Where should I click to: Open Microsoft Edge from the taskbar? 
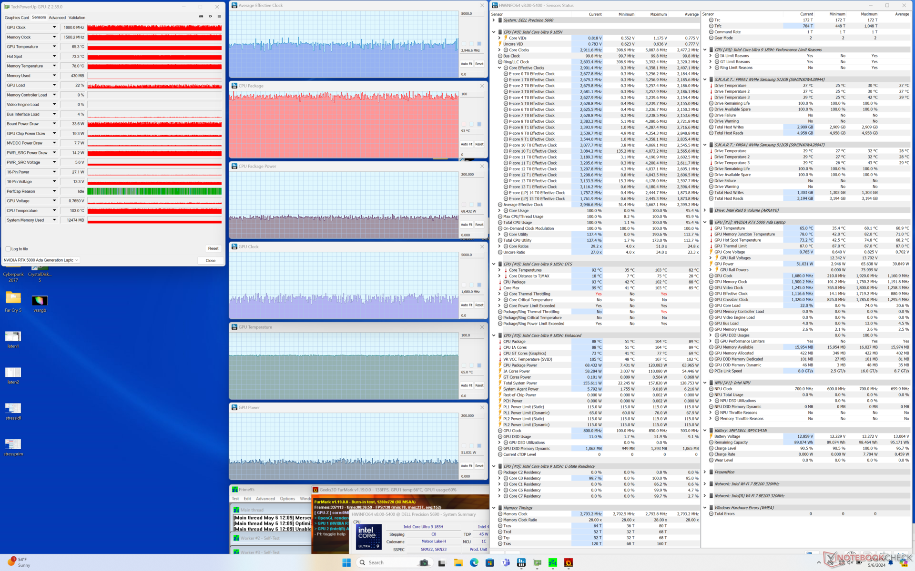coord(474,562)
